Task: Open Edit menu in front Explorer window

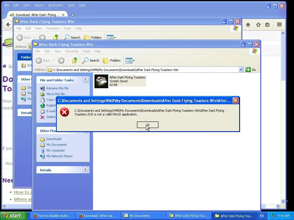Action: pyautogui.click(x=47, y=51)
